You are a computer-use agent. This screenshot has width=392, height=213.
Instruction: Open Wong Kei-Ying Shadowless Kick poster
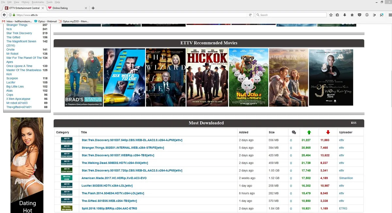click(331, 77)
